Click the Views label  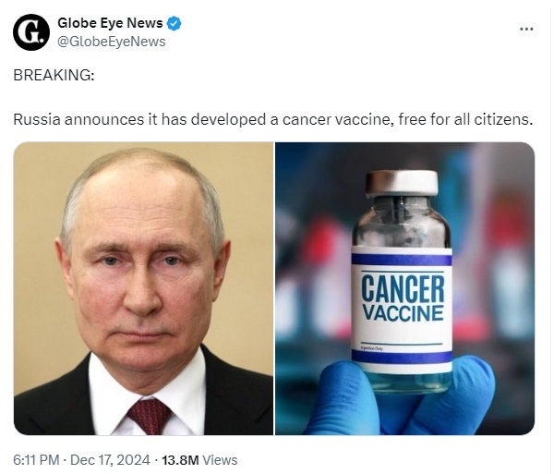pos(220,460)
